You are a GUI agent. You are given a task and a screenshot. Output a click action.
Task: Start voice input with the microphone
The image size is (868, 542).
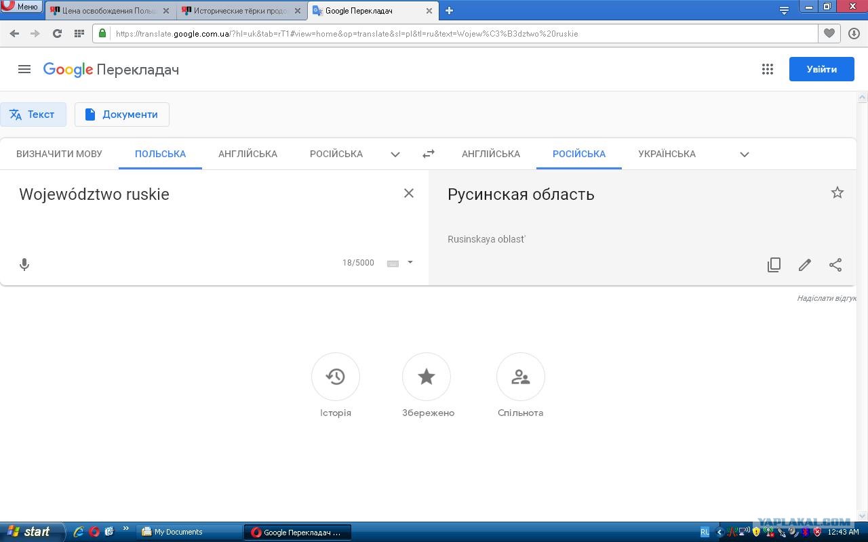(24, 264)
